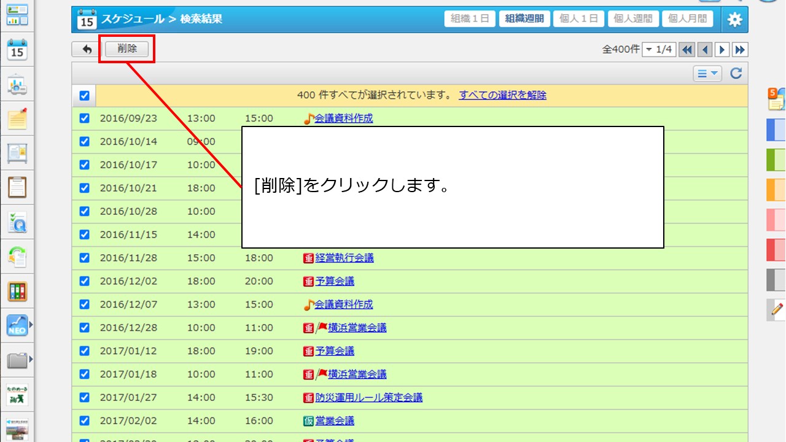Switch to the 個人月間 view tab
The width and height of the screenshot is (786, 442).
tap(687, 19)
